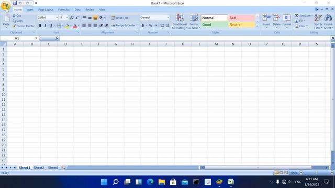Increase decimal places
The image size is (335, 188).
(162, 26)
